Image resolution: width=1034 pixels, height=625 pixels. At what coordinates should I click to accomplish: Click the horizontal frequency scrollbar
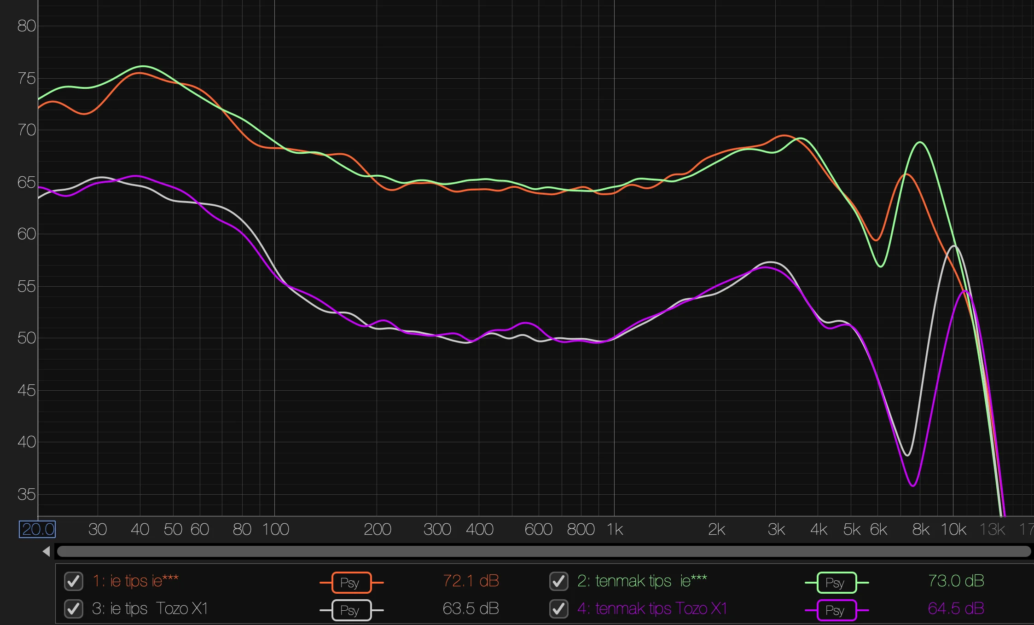coord(544,551)
